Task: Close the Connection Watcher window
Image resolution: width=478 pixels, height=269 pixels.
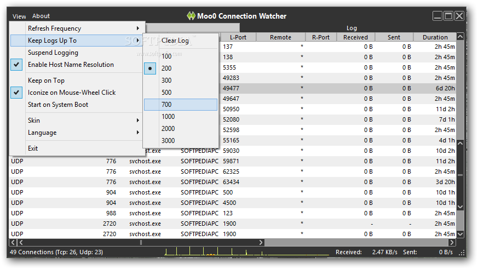Action: coord(459,16)
